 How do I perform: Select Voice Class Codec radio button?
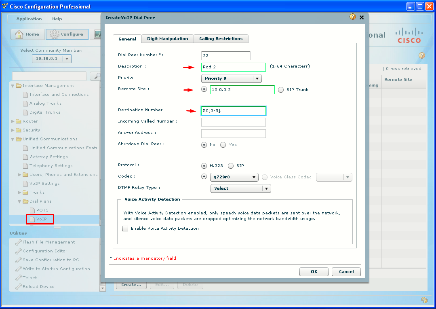tap(265, 177)
